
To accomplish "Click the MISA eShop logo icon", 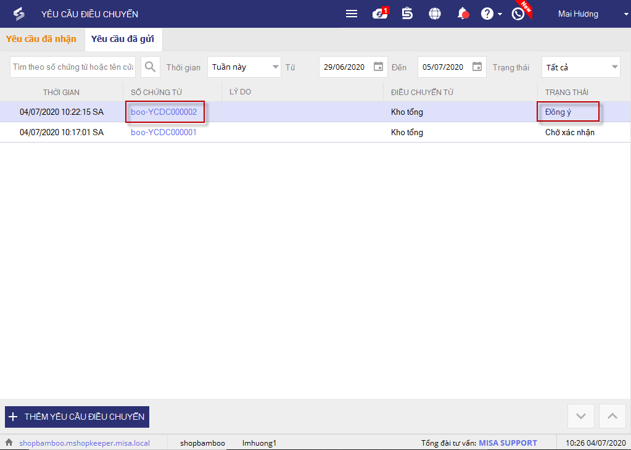I will pyautogui.click(x=19, y=14).
